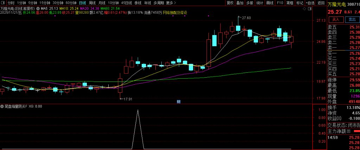Viewport: 360px width, 150px height.
Task: Click the candlestick icon left of 分时
Action: pos(4,3)
